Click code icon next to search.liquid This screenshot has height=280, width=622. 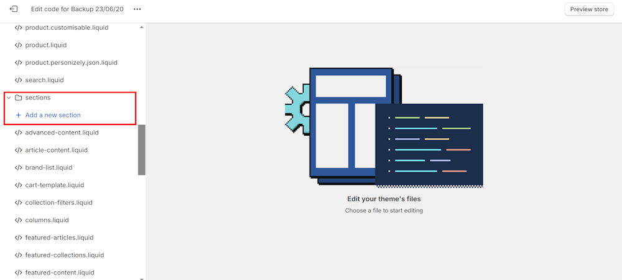pyautogui.click(x=18, y=80)
